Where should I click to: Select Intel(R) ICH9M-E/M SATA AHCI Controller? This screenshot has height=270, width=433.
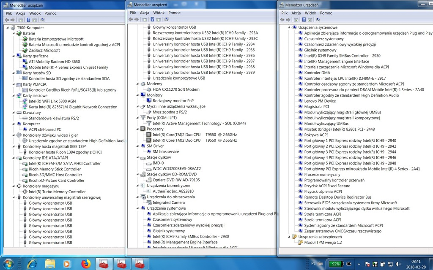[x=65, y=163]
